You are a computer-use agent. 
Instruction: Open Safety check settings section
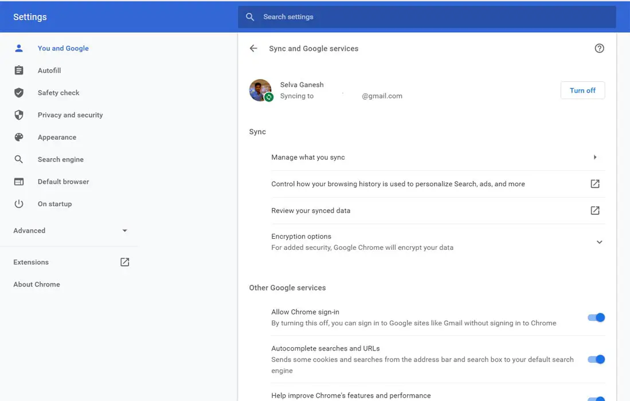pos(58,93)
